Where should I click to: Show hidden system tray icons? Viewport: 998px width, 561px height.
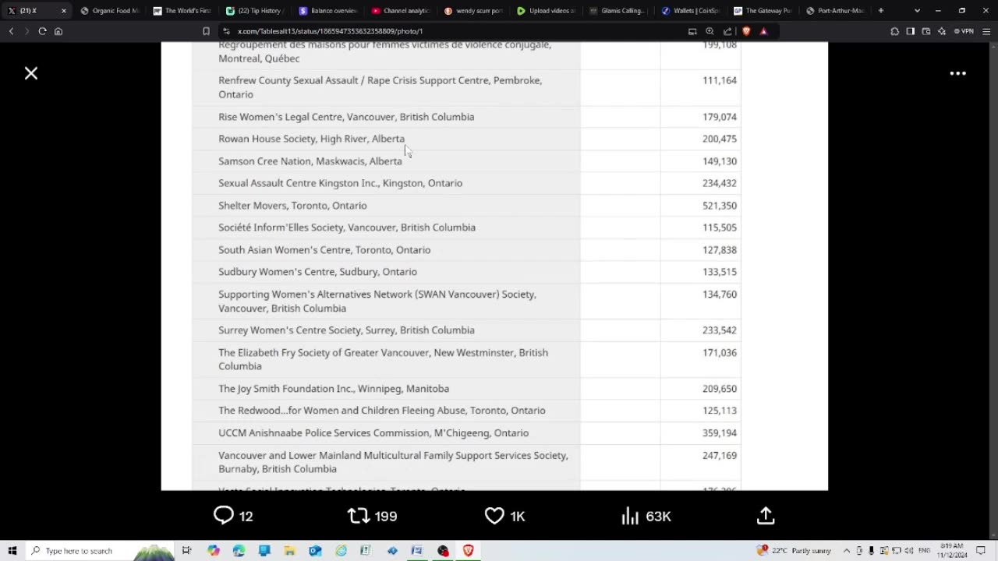(x=847, y=551)
